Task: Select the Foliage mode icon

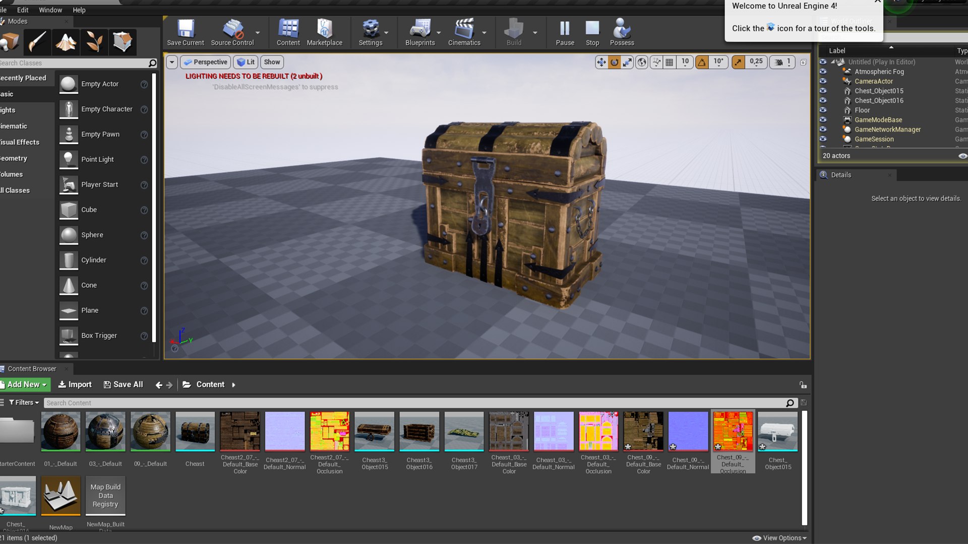Action: click(94, 42)
